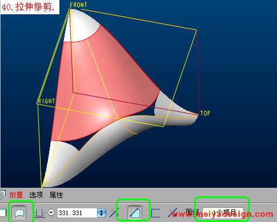Open the depth value 331.331 combo arrows
This screenshot has height=222, width=277.
[102, 213]
